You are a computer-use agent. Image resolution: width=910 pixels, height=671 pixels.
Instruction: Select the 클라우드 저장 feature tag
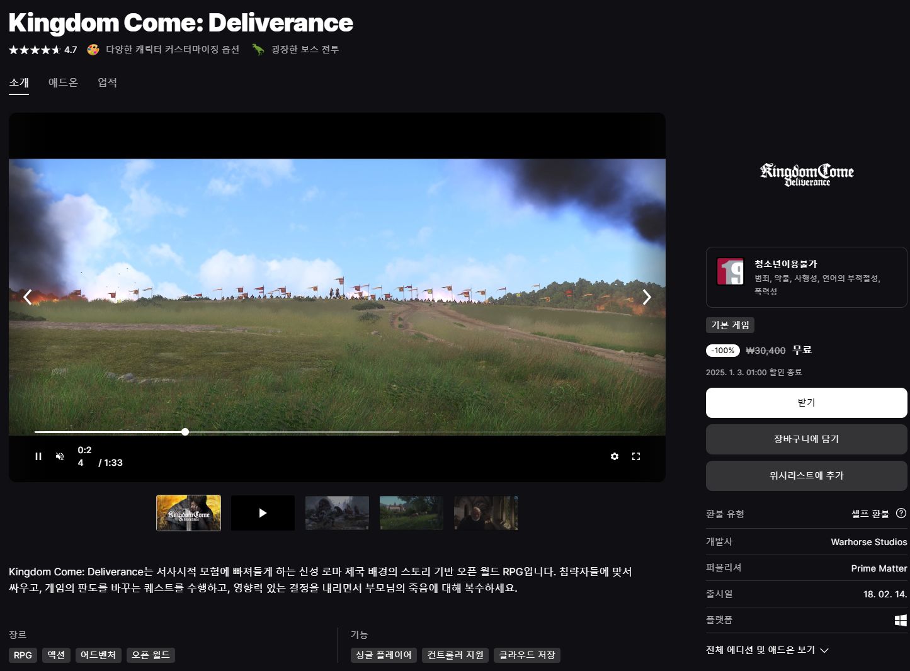(527, 655)
